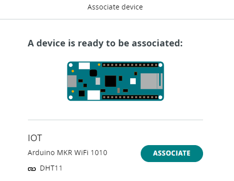Click the rounded black reset button on board
234x181 pixels.
[x=93, y=73]
